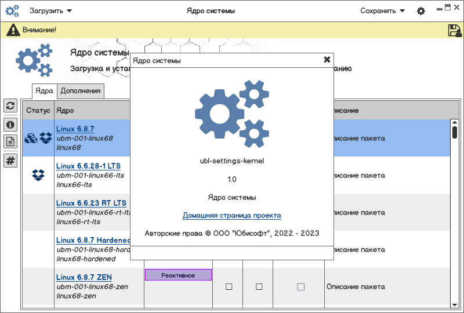The width and height of the screenshot is (464, 313).
Task: Open the Linux 6.8.7 Hardened link
Action: pos(93,240)
